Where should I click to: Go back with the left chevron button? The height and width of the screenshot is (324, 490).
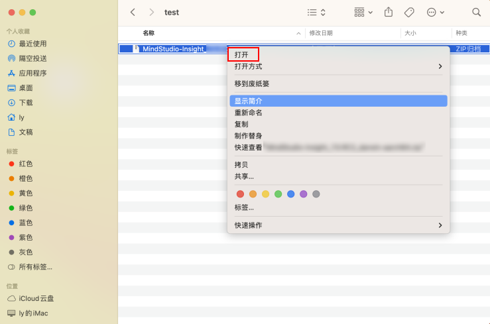point(133,12)
